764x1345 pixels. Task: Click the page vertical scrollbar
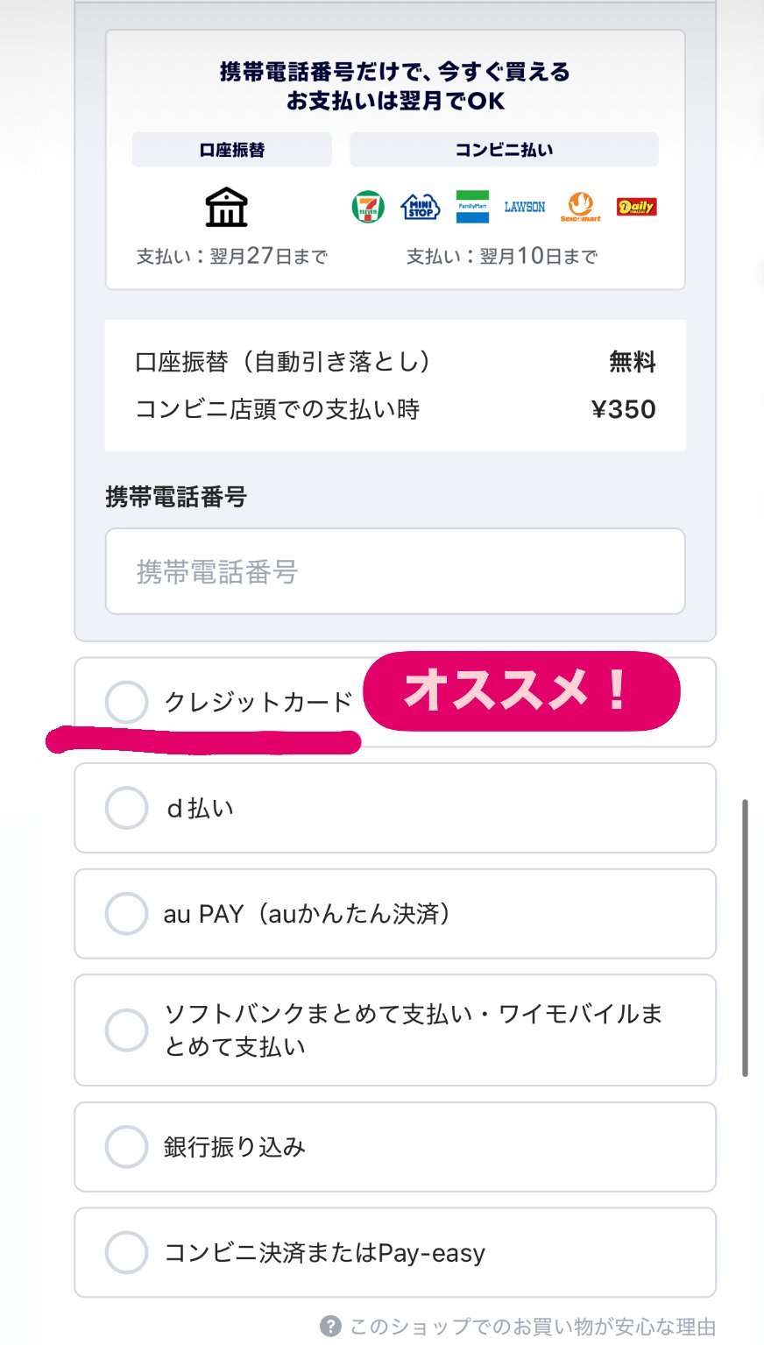click(745, 938)
